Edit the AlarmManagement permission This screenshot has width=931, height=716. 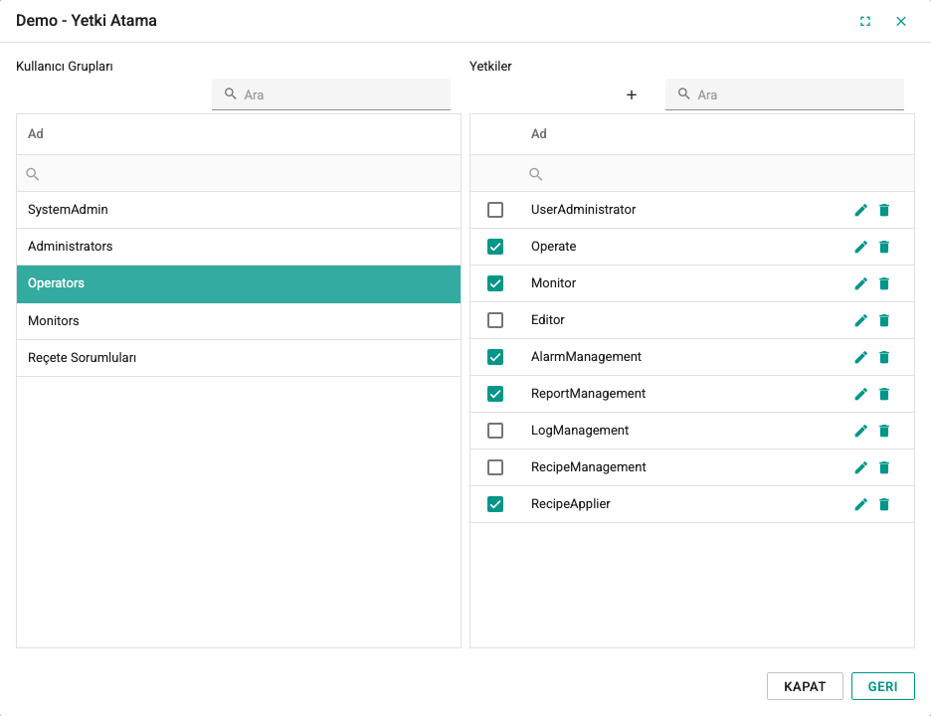tap(861, 357)
